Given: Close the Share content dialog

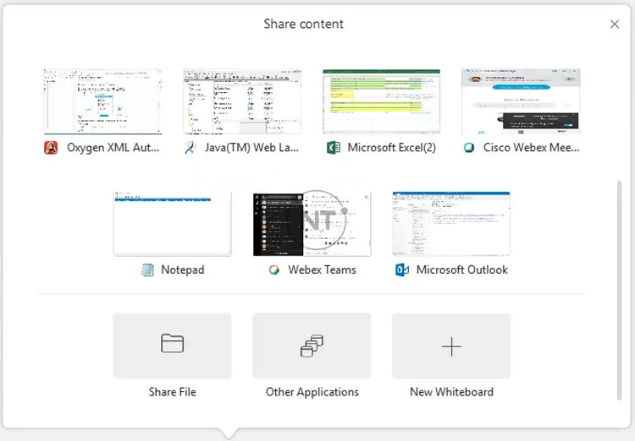Looking at the screenshot, I should click(x=615, y=24).
